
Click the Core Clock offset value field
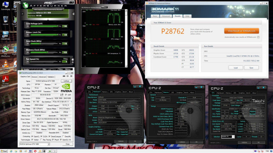pos(65,44)
